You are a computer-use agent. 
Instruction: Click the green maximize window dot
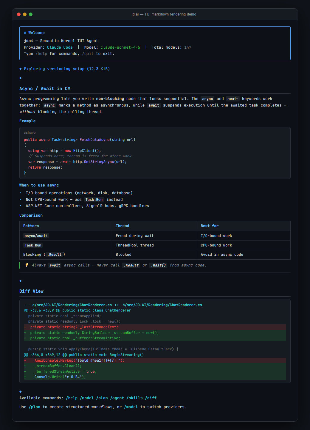click(x=31, y=14)
